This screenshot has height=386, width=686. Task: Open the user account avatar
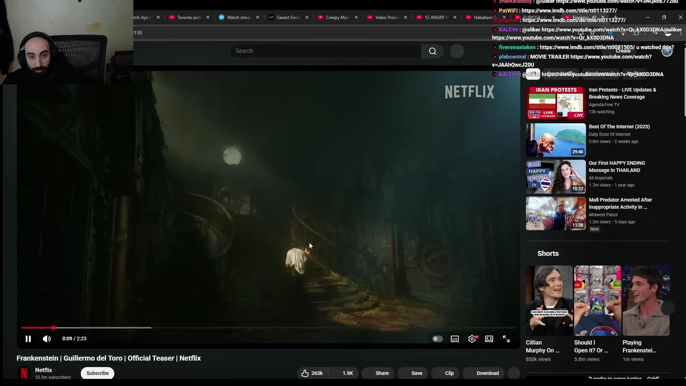click(667, 51)
